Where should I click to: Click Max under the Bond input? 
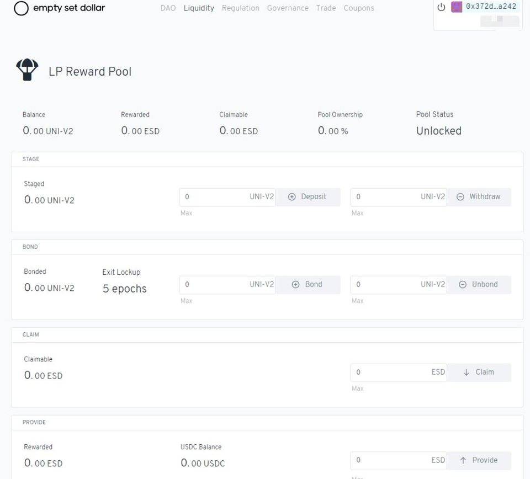[x=187, y=301]
